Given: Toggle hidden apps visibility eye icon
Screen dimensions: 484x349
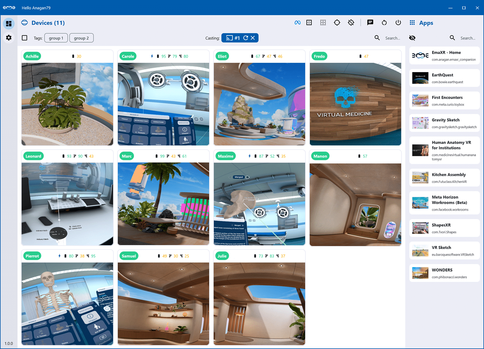Looking at the screenshot, I should (412, 38).
